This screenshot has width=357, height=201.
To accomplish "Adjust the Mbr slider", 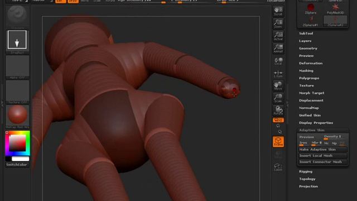I will point(316,143).
